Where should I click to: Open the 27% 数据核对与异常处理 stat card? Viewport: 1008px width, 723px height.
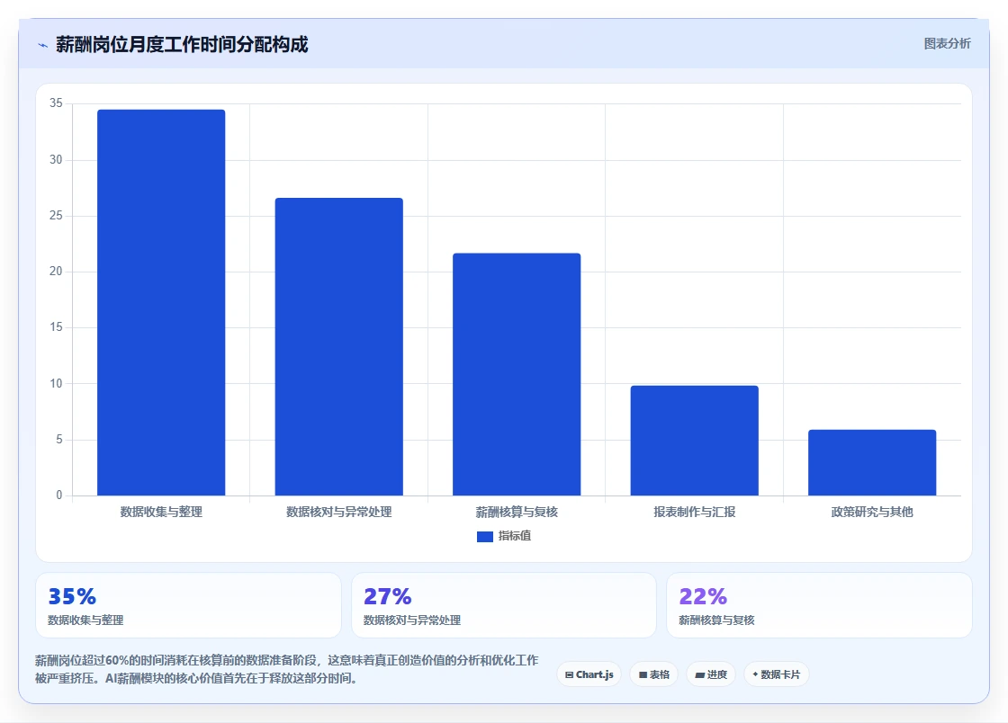click(x=504, y=605)
